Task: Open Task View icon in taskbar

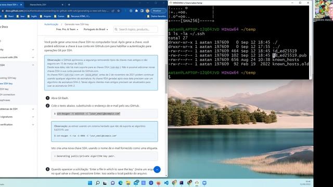Action: 105,183
